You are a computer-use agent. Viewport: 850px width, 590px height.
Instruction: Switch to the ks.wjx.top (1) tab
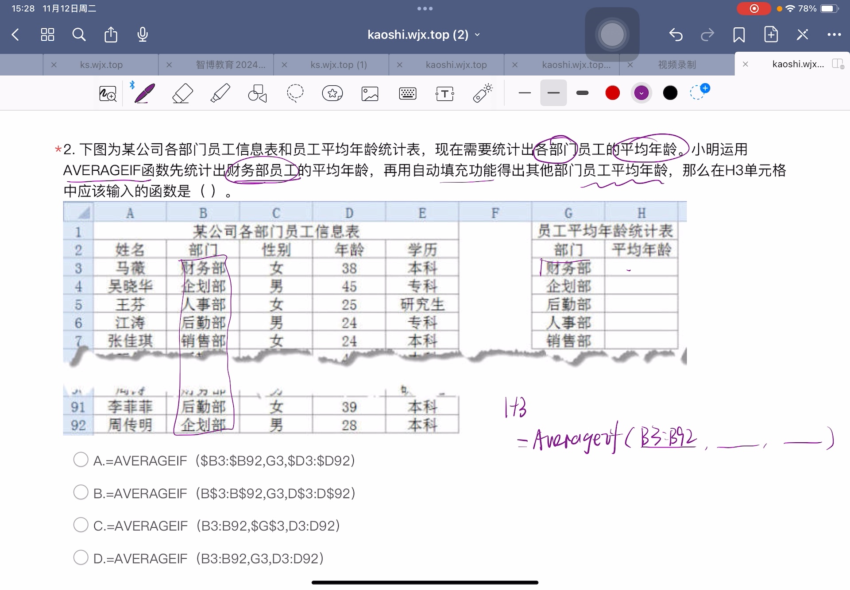[x=339, y=65]
